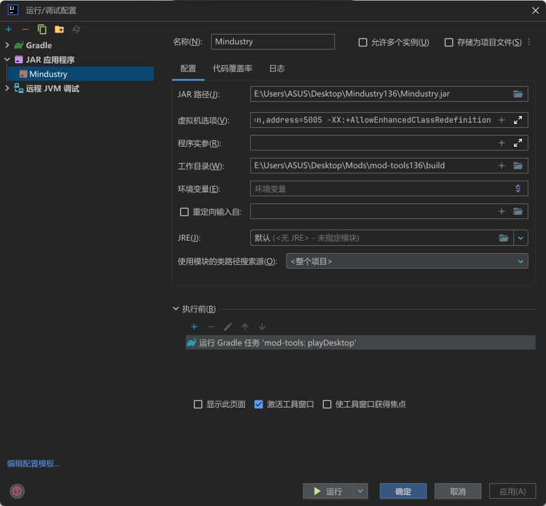Click the 应用 button
The width and height of the screenshot is (546, 506).
click(513, 492)
